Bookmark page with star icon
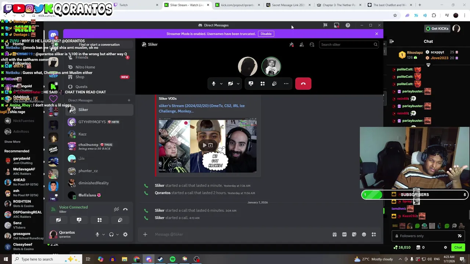This screenshot has width=470, height=264. pos(395,15)
